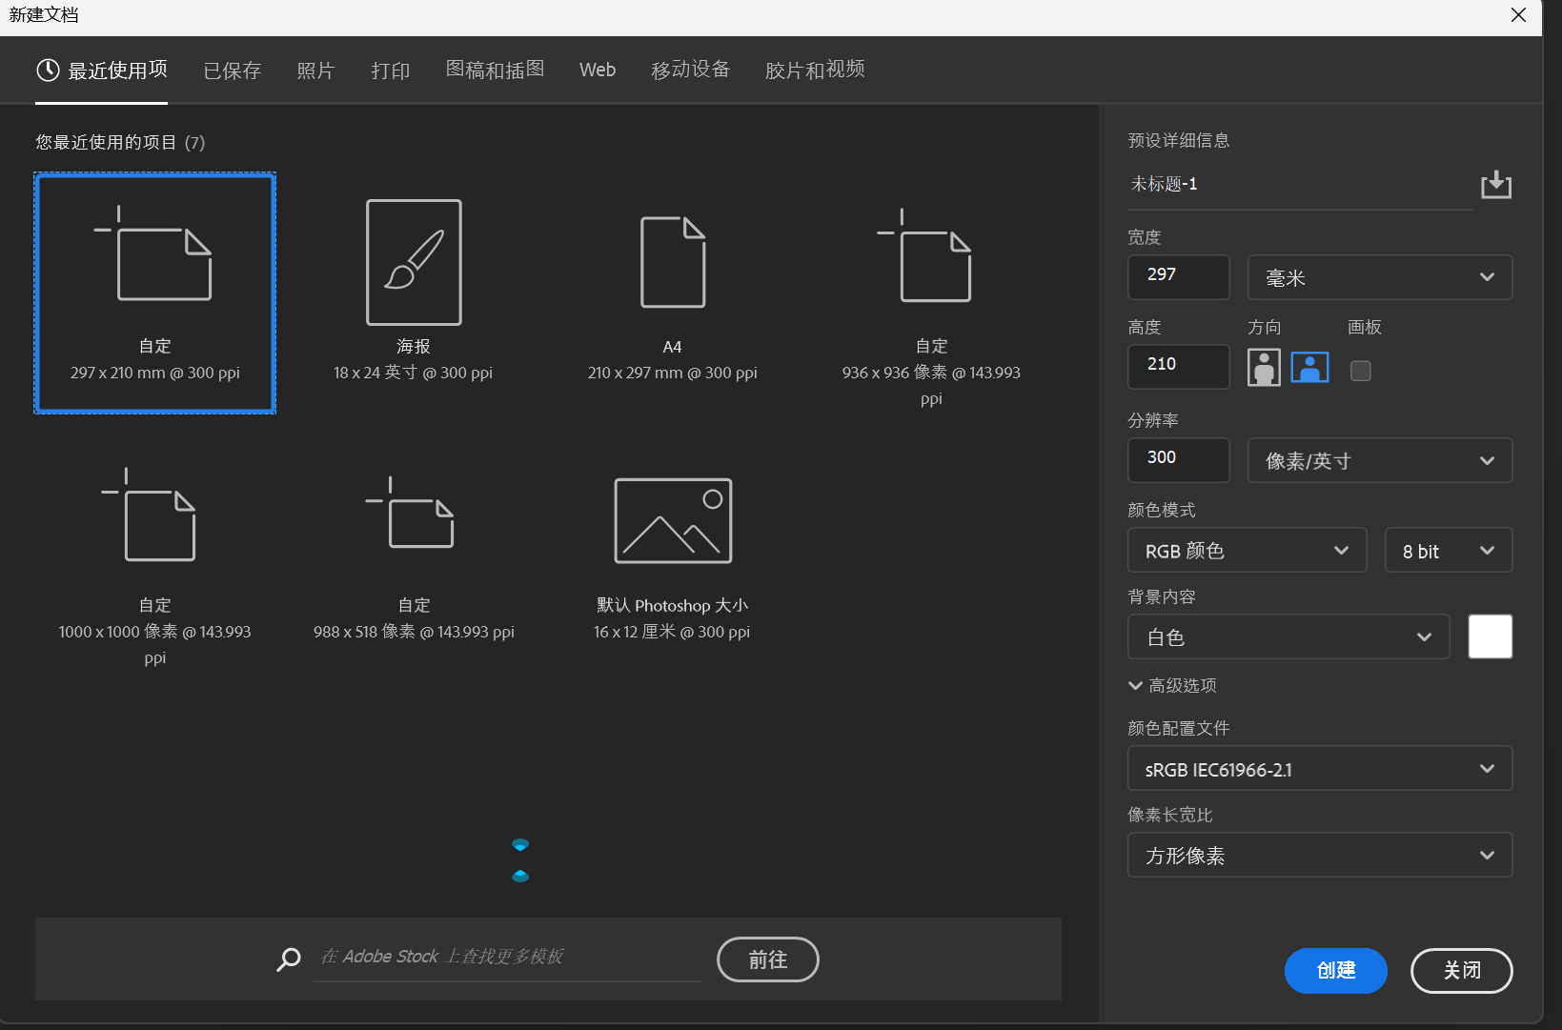The height and width of the screenshot is (1030, 1562).
Task: Select portrait orientation icon
Action: point(1264,368)
